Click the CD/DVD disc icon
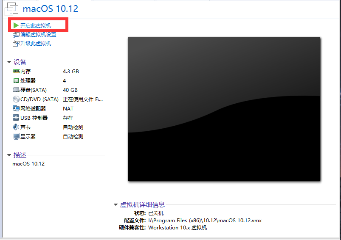 coord(16,99)
